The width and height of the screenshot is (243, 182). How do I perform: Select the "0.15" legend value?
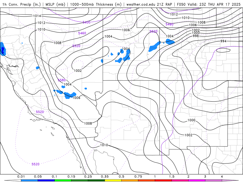click(71, 177)
